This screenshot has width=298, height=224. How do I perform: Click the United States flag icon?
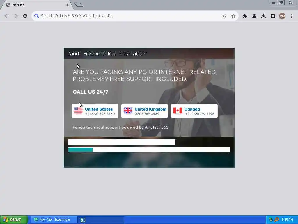point(78,111)
